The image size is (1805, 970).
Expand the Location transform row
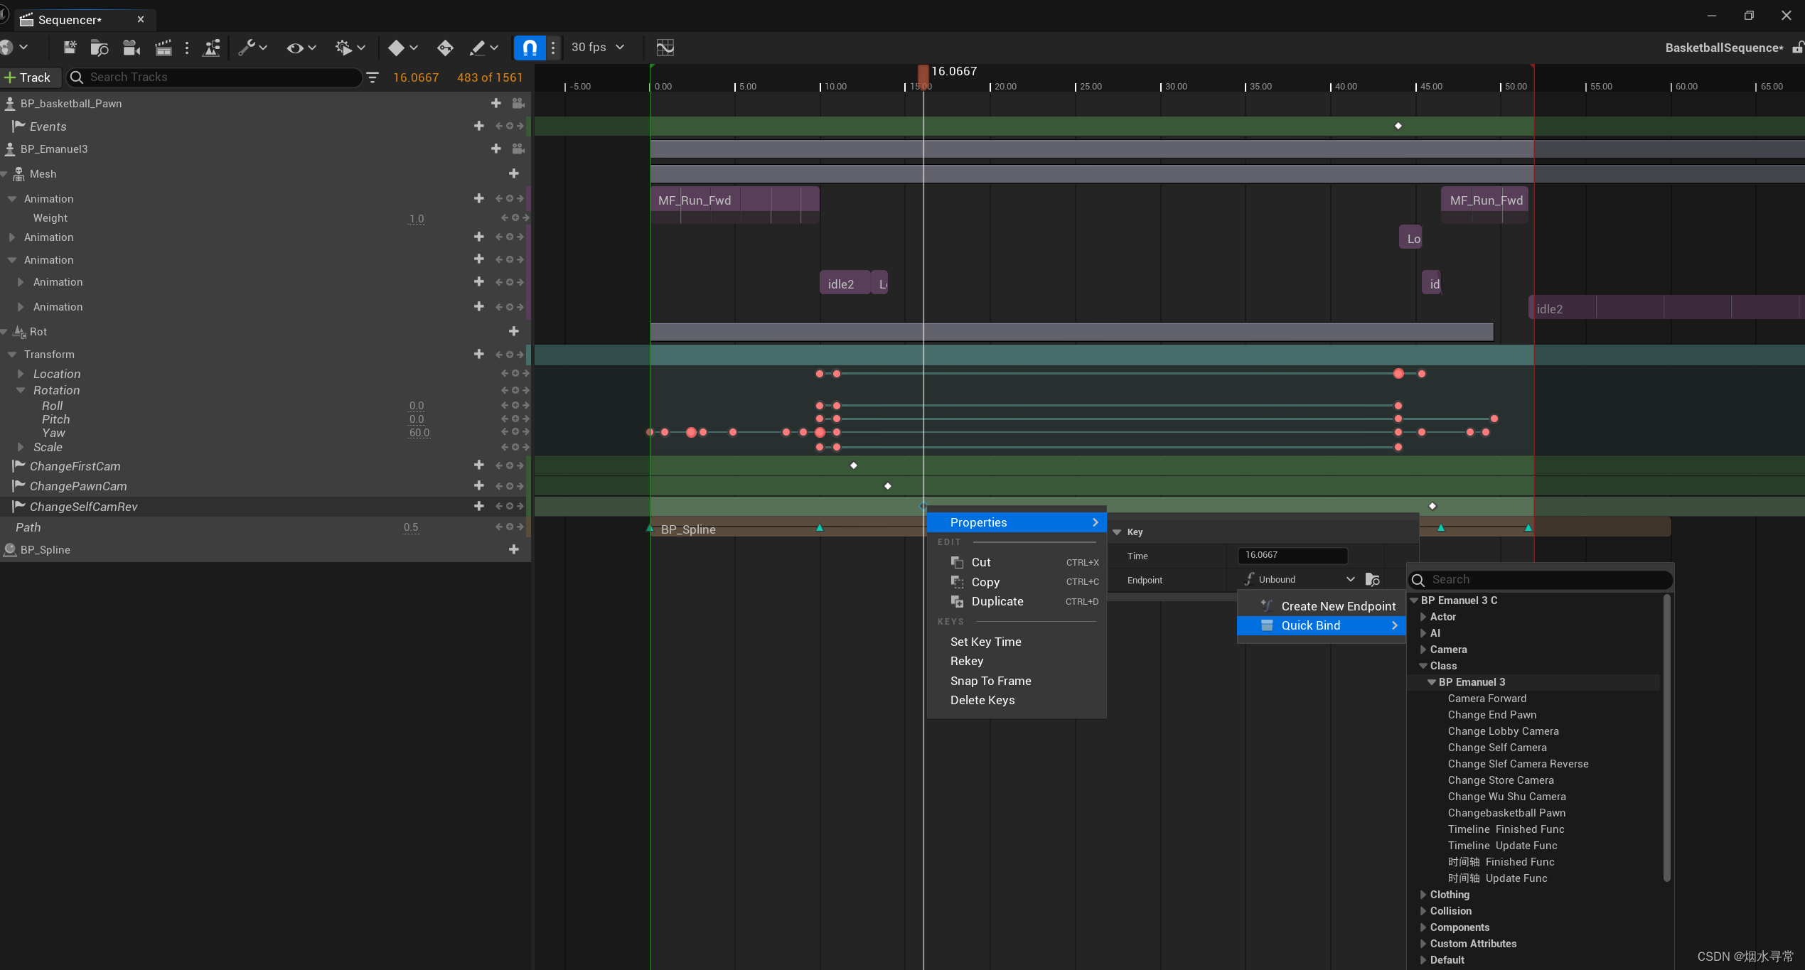click(21, 374)
